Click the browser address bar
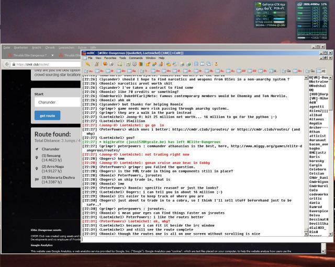The height and width of the screenshot is (267, 335). point(46,64)
